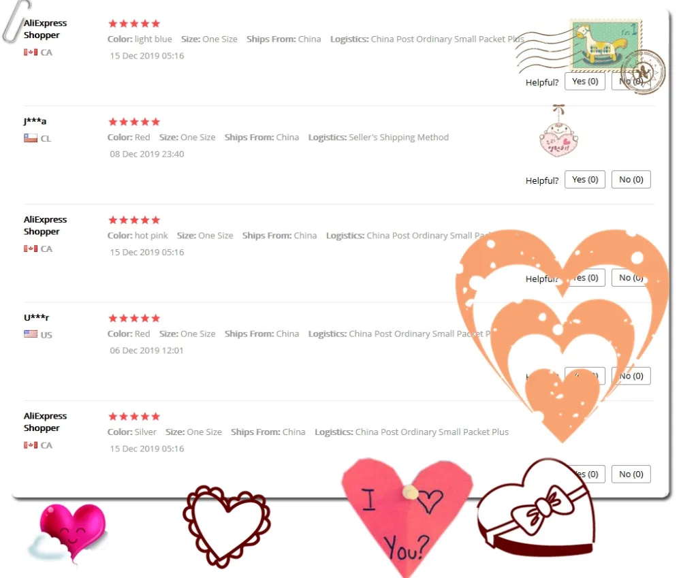Click the Canada flag in first review
Viewport: 681px width, 578px height.
click(x=31, y=52)
